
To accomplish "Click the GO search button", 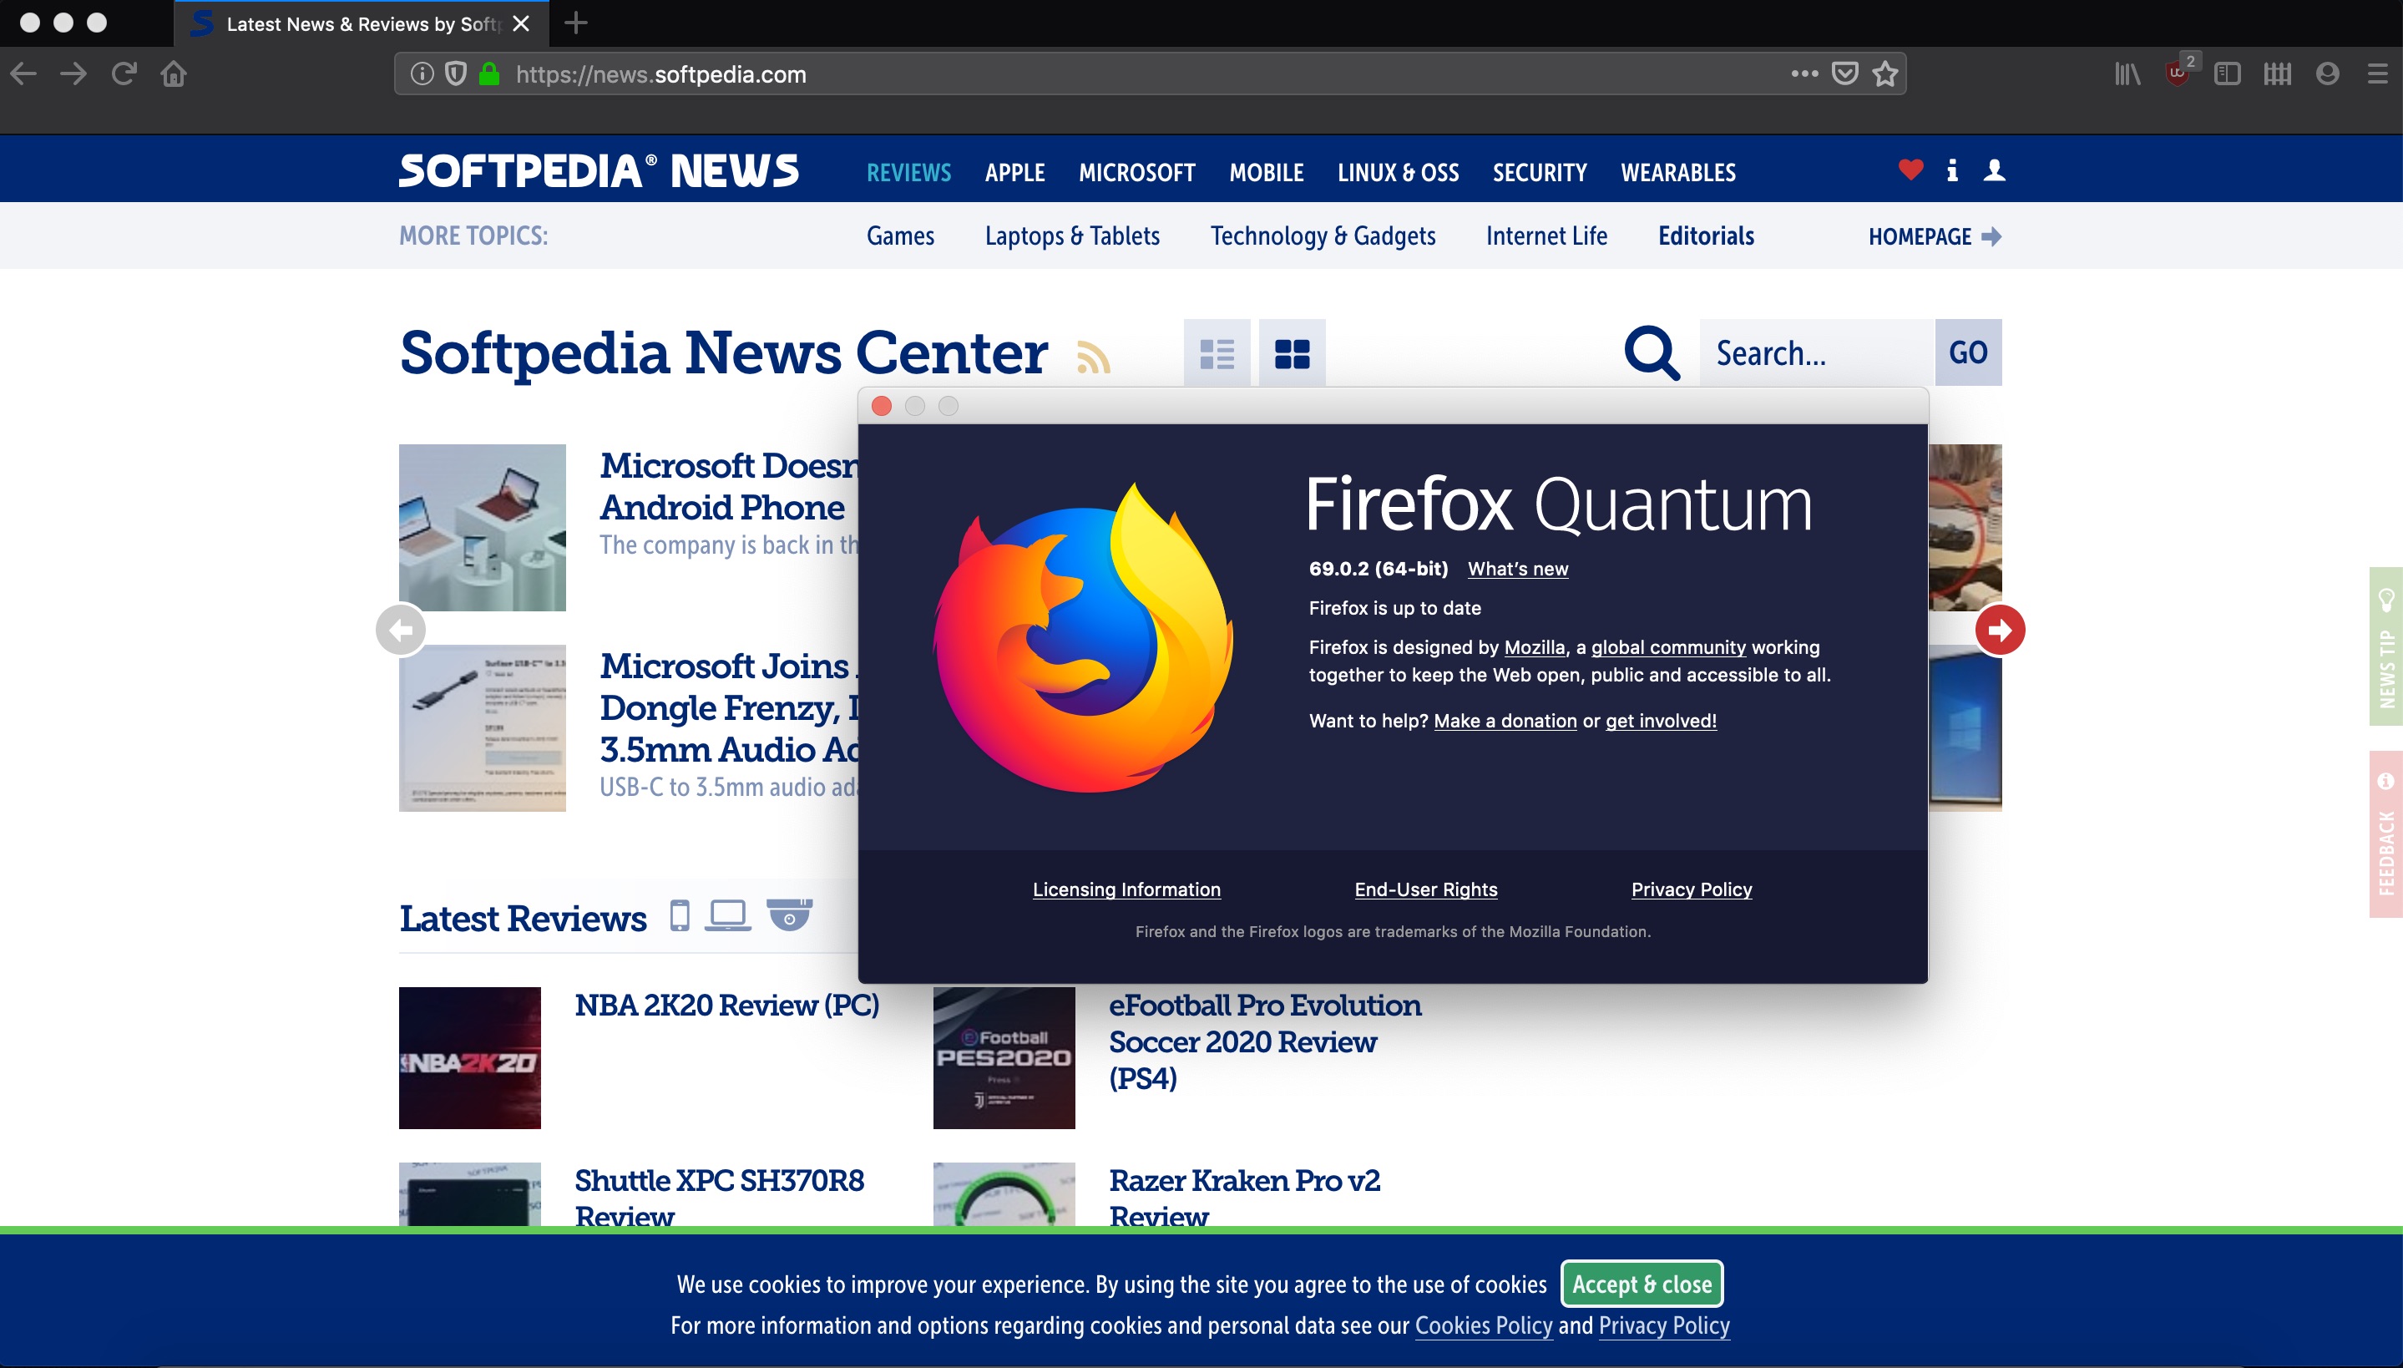I will [1968, 352].
